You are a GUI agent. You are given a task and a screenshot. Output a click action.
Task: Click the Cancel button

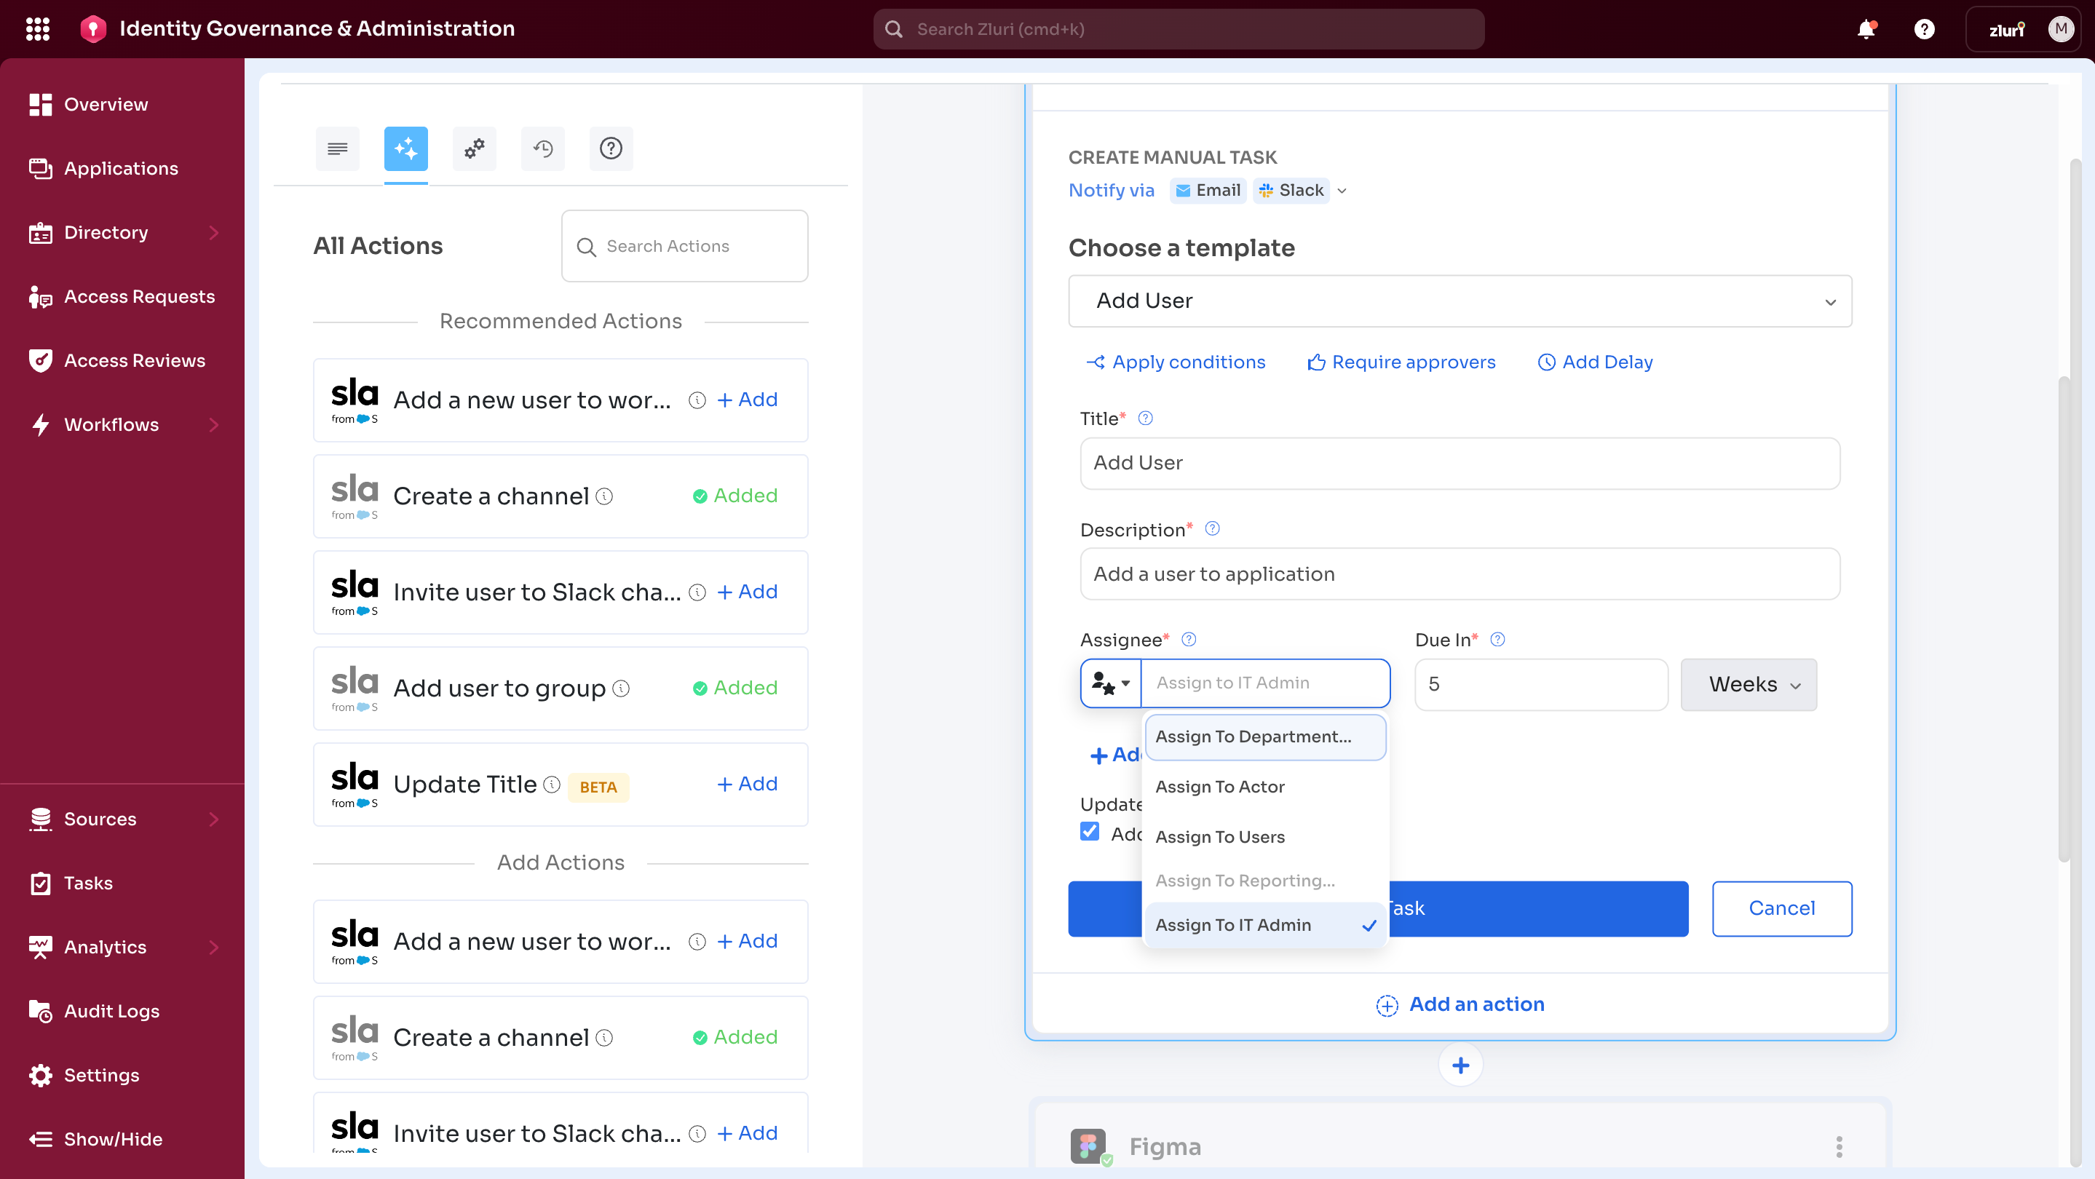click(1781, 908)
